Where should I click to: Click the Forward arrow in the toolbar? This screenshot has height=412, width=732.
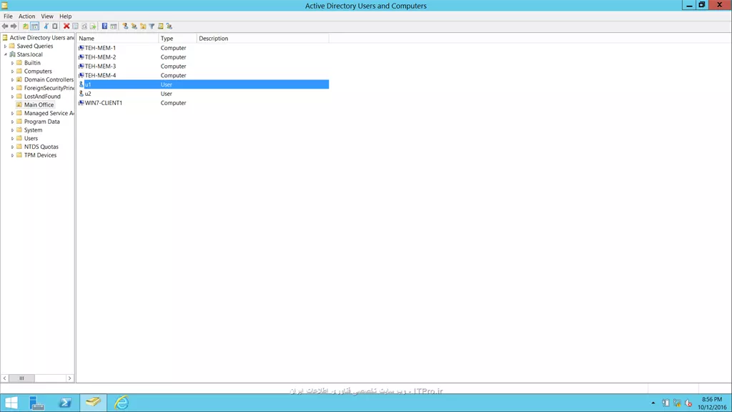point(14,26)
